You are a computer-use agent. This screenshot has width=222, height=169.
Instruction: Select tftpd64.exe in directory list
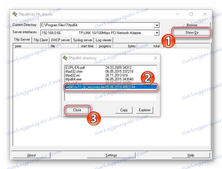[x=110, y=79]
